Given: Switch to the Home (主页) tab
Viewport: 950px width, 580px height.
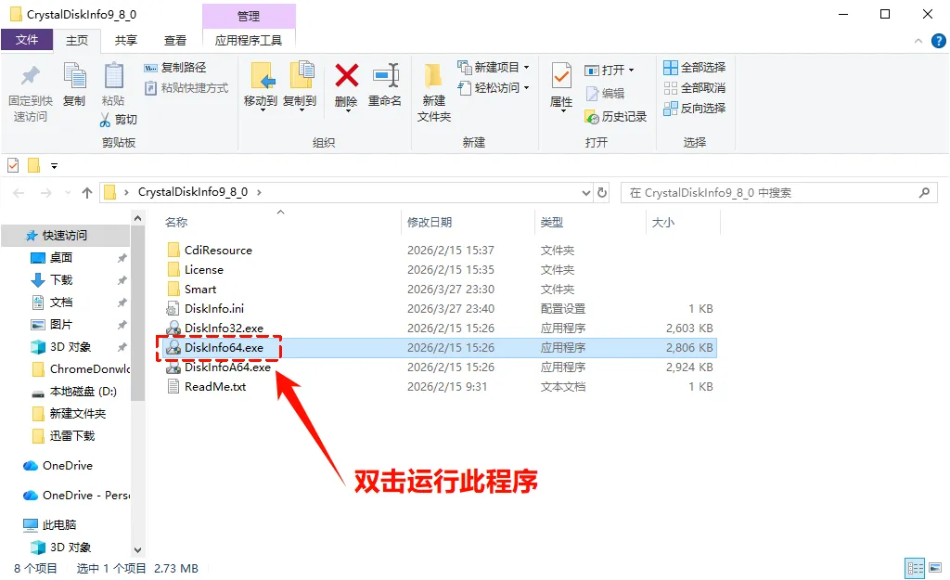Looking at the screenshot, I should (77, 40).
